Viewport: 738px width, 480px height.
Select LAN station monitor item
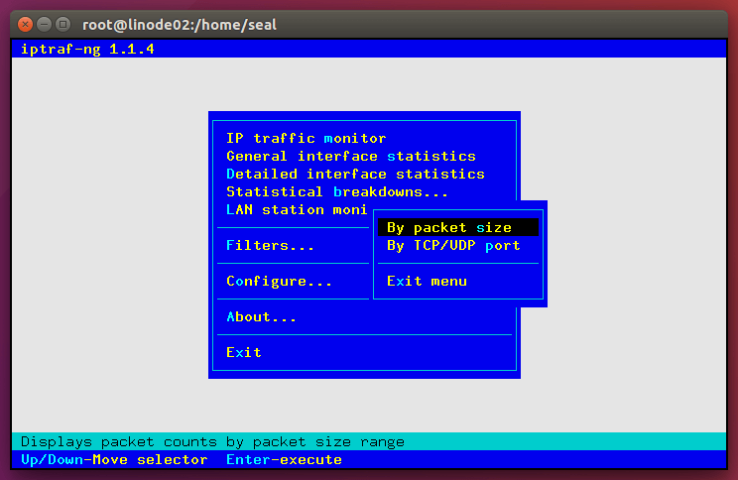pos(296,209)
